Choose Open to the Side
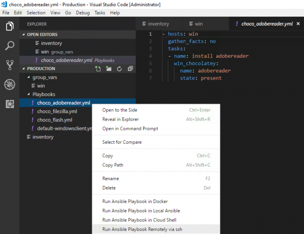 click(156, 110)
